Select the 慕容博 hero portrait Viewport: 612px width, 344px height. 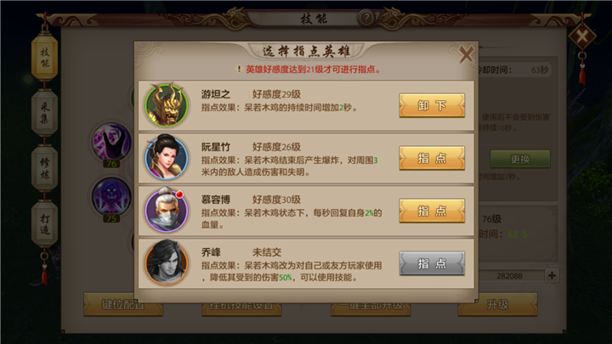tap(167, 211)
